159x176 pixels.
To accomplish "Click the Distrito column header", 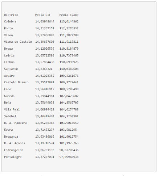I will pos(11,15).
